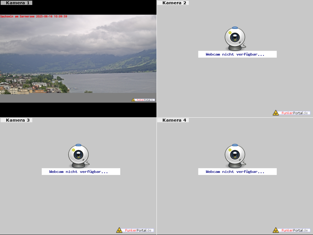
Task: Click 'Webcam nicht verfügbar...' in Kamera 4
Action: point(237,172)
